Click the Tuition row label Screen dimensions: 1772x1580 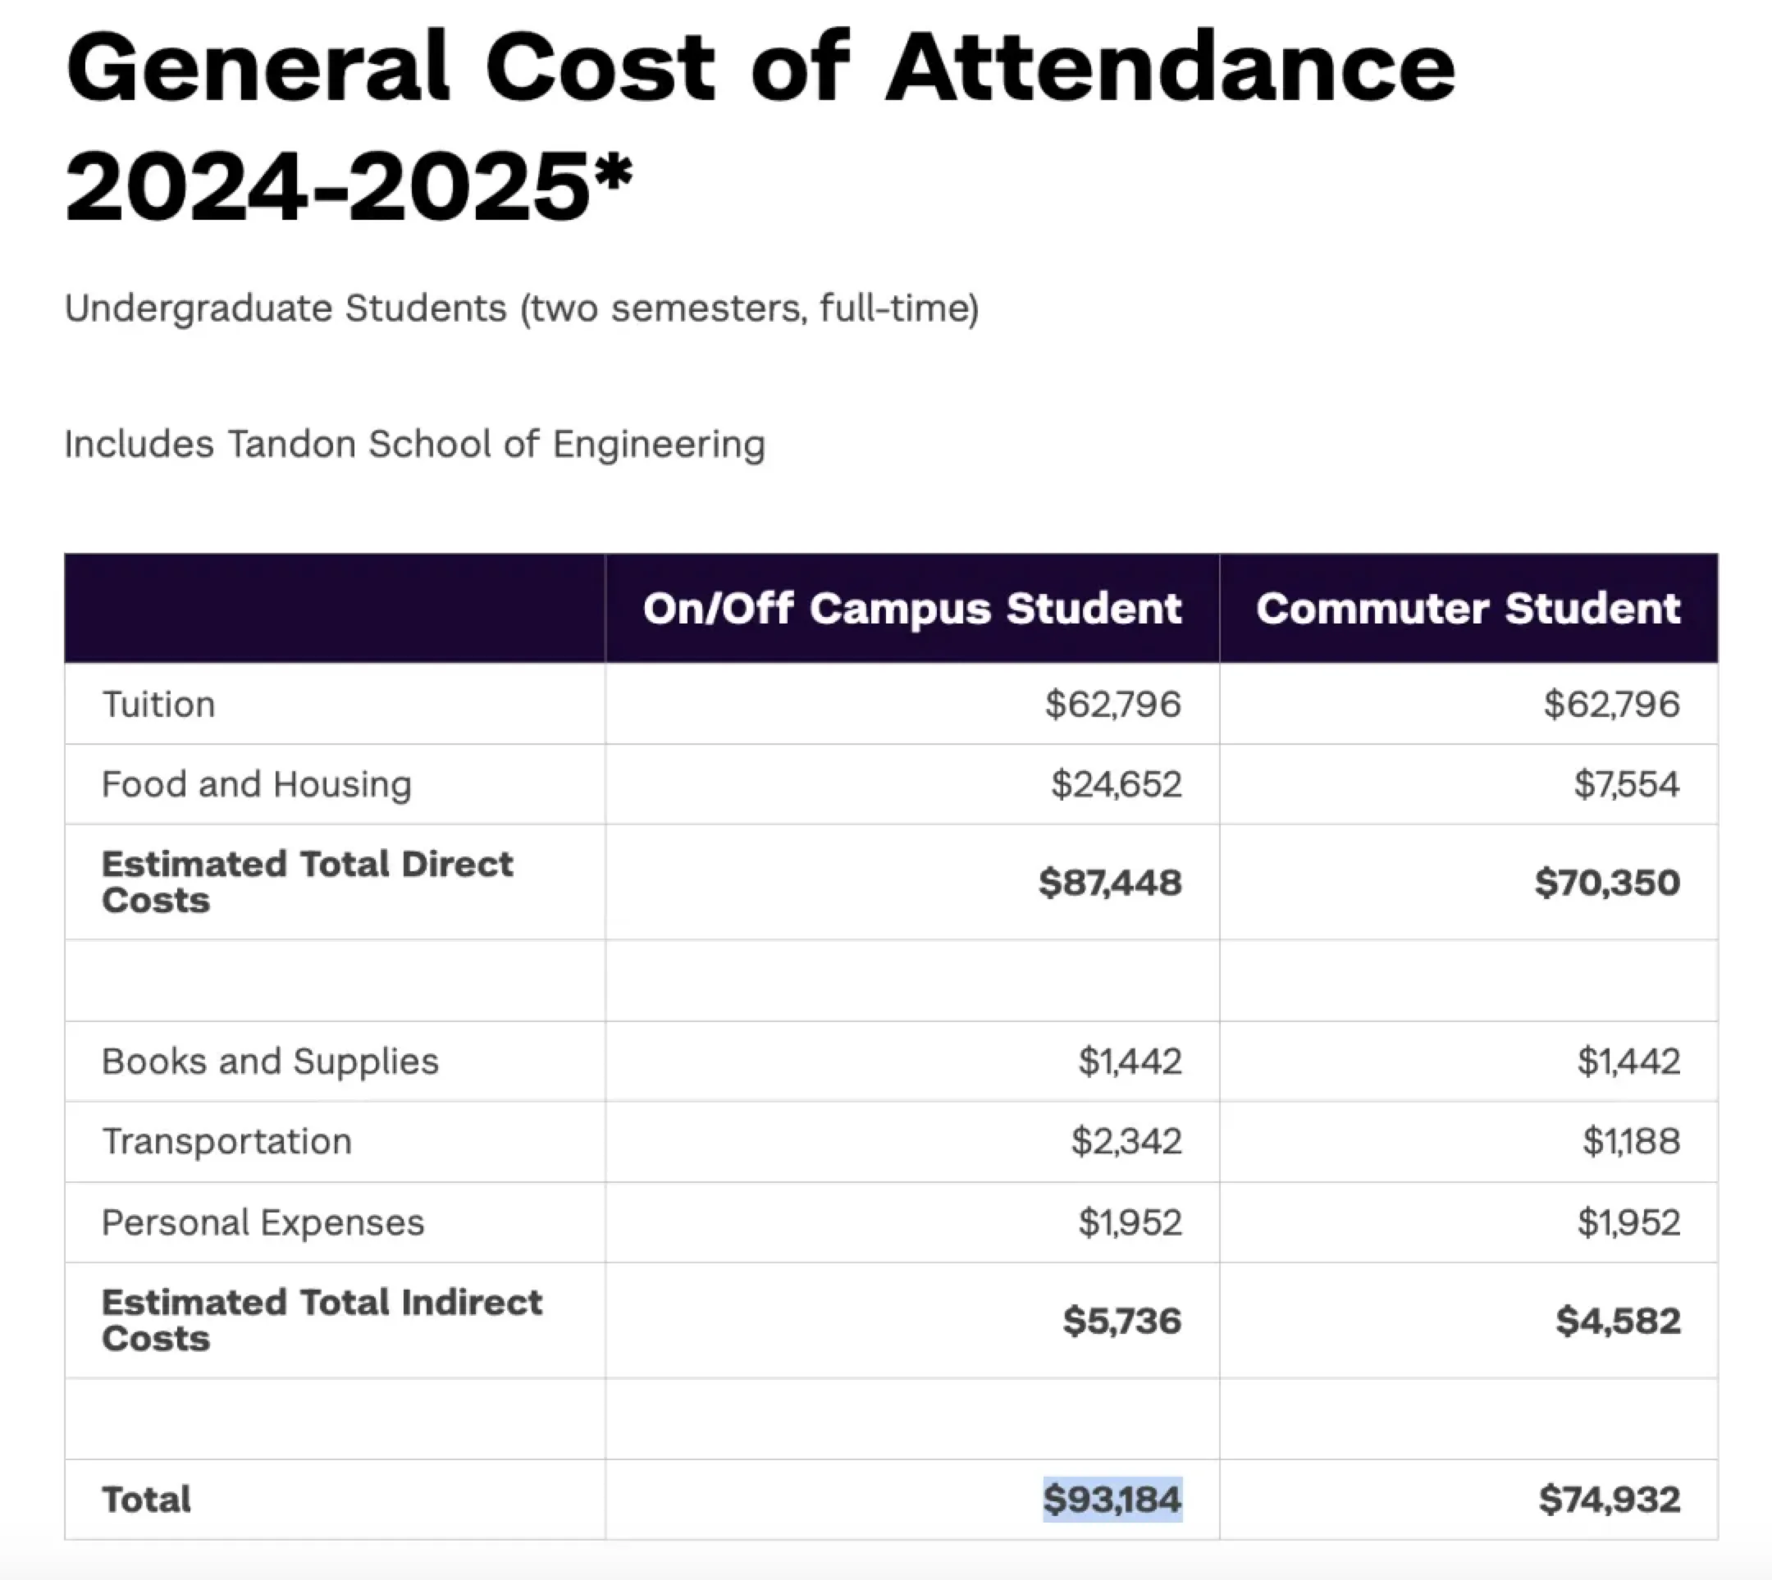click(x=159, y=704)
